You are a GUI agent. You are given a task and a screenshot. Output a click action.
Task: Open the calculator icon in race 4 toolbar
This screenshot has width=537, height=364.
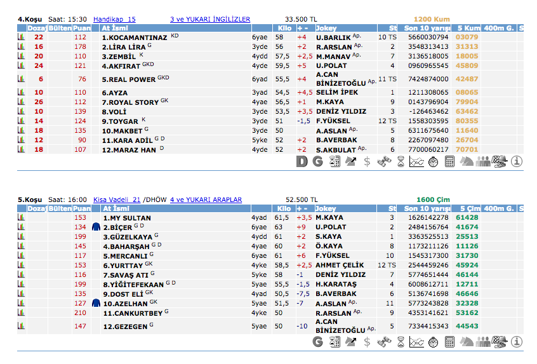(449, 162)
